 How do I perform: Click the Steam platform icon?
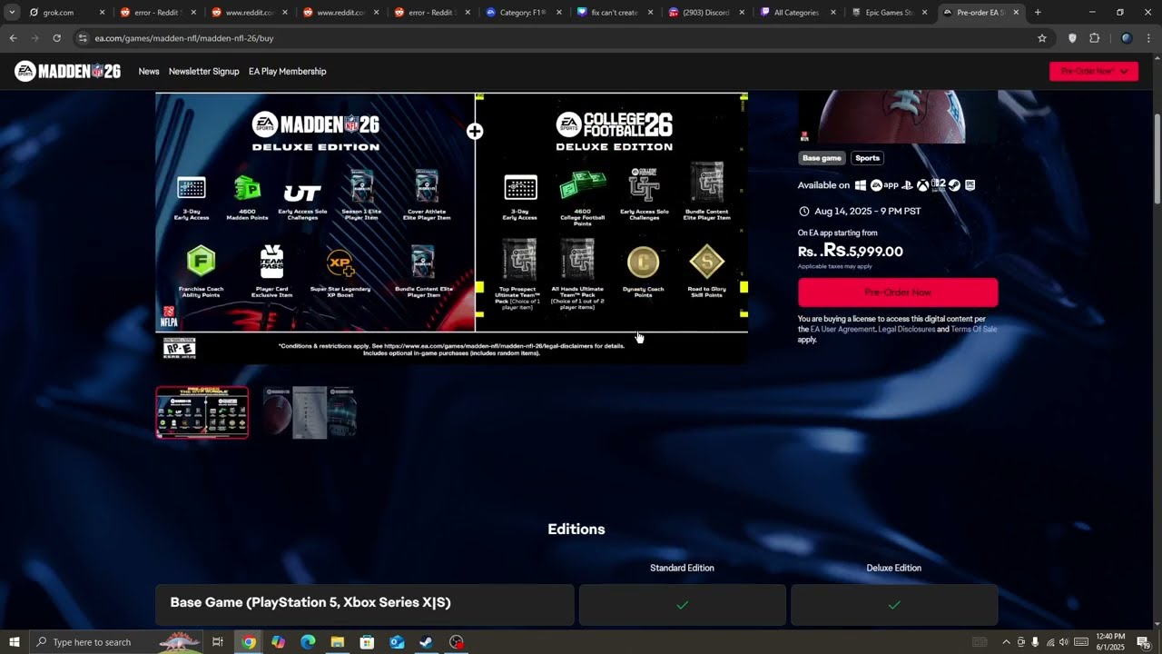pyautogui.click(x=955, y=185)
